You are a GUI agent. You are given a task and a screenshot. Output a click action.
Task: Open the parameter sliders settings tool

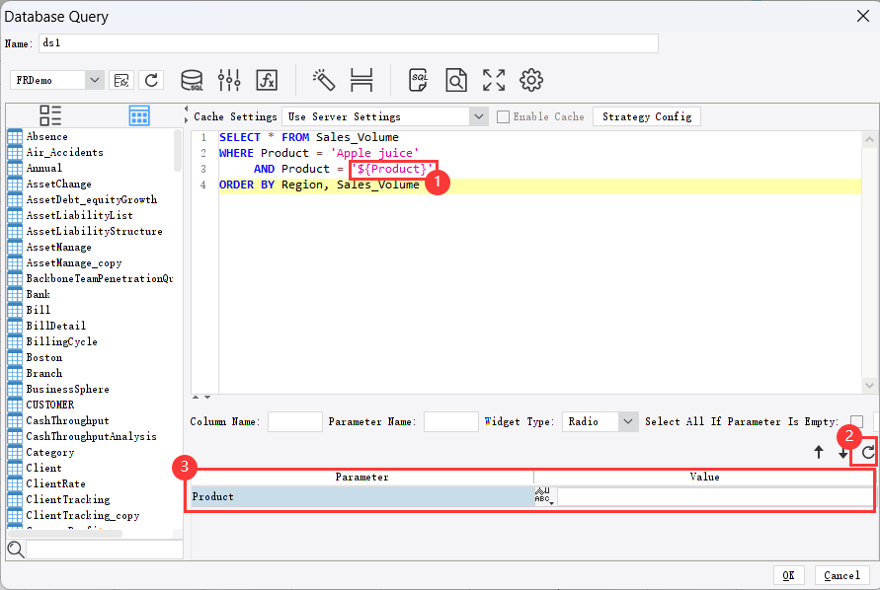click(229, 80)
